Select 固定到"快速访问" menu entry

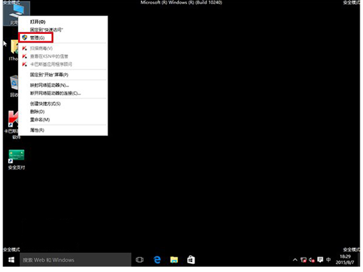tap(63, 29)
